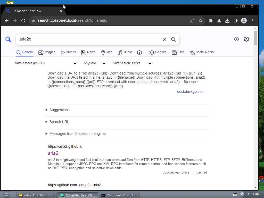Open the Auto-detect (en-GB) language dropdown

click(x=45, y=63)
